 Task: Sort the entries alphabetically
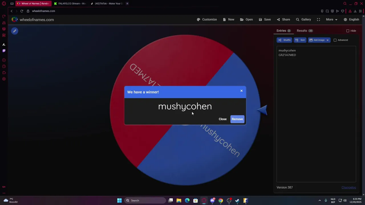pos(300,40)
